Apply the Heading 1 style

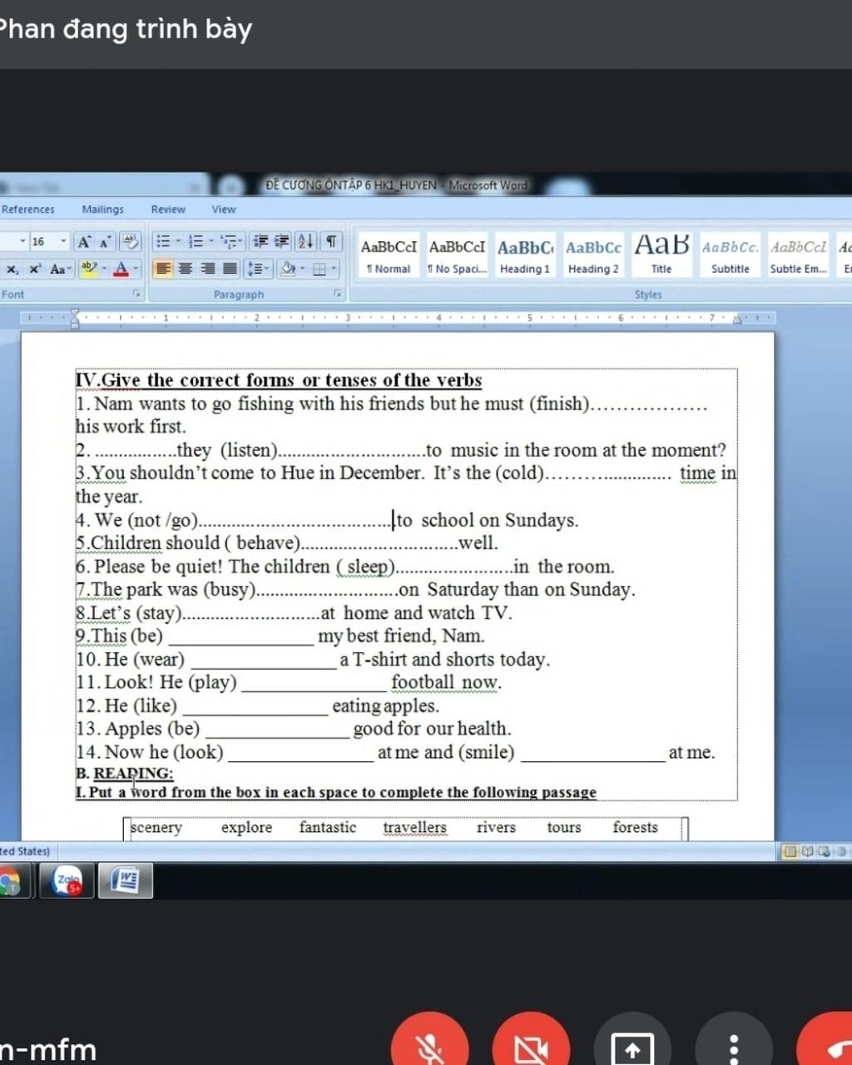coord(525,255)
